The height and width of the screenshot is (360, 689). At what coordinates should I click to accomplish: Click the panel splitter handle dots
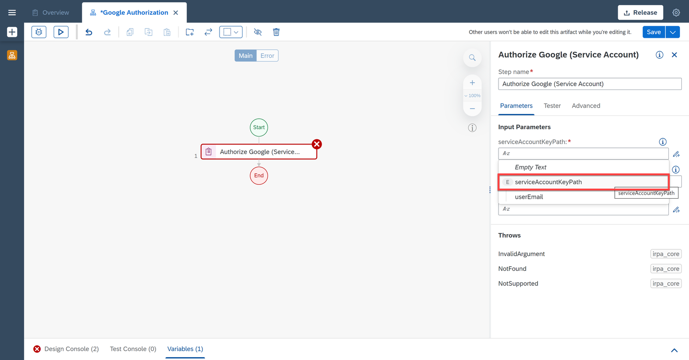point(489,190)
